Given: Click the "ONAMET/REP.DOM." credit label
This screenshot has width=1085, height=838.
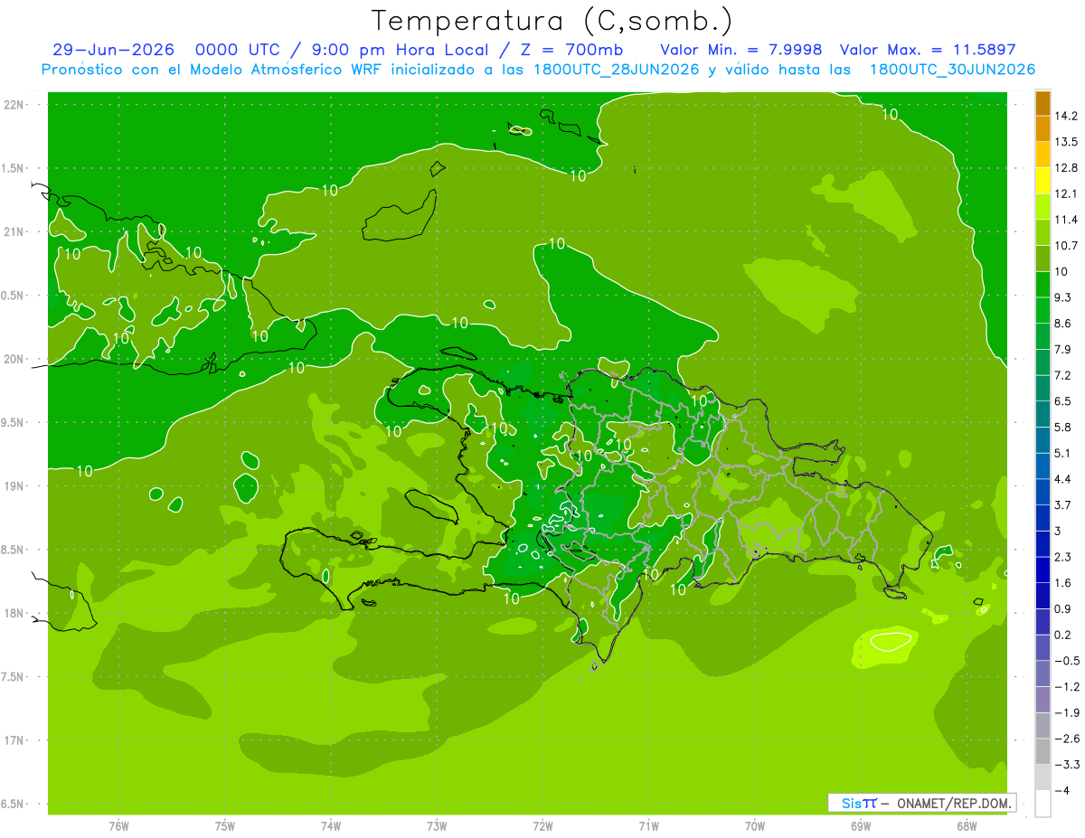Looking at the screenshot, I should pos(953,803).
